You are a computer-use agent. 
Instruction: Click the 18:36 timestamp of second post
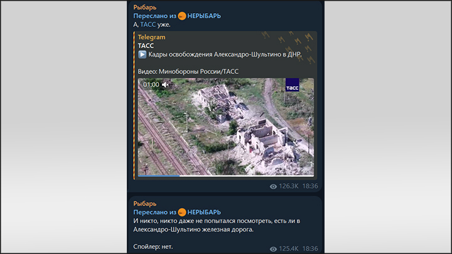click(x=310, y=249)
